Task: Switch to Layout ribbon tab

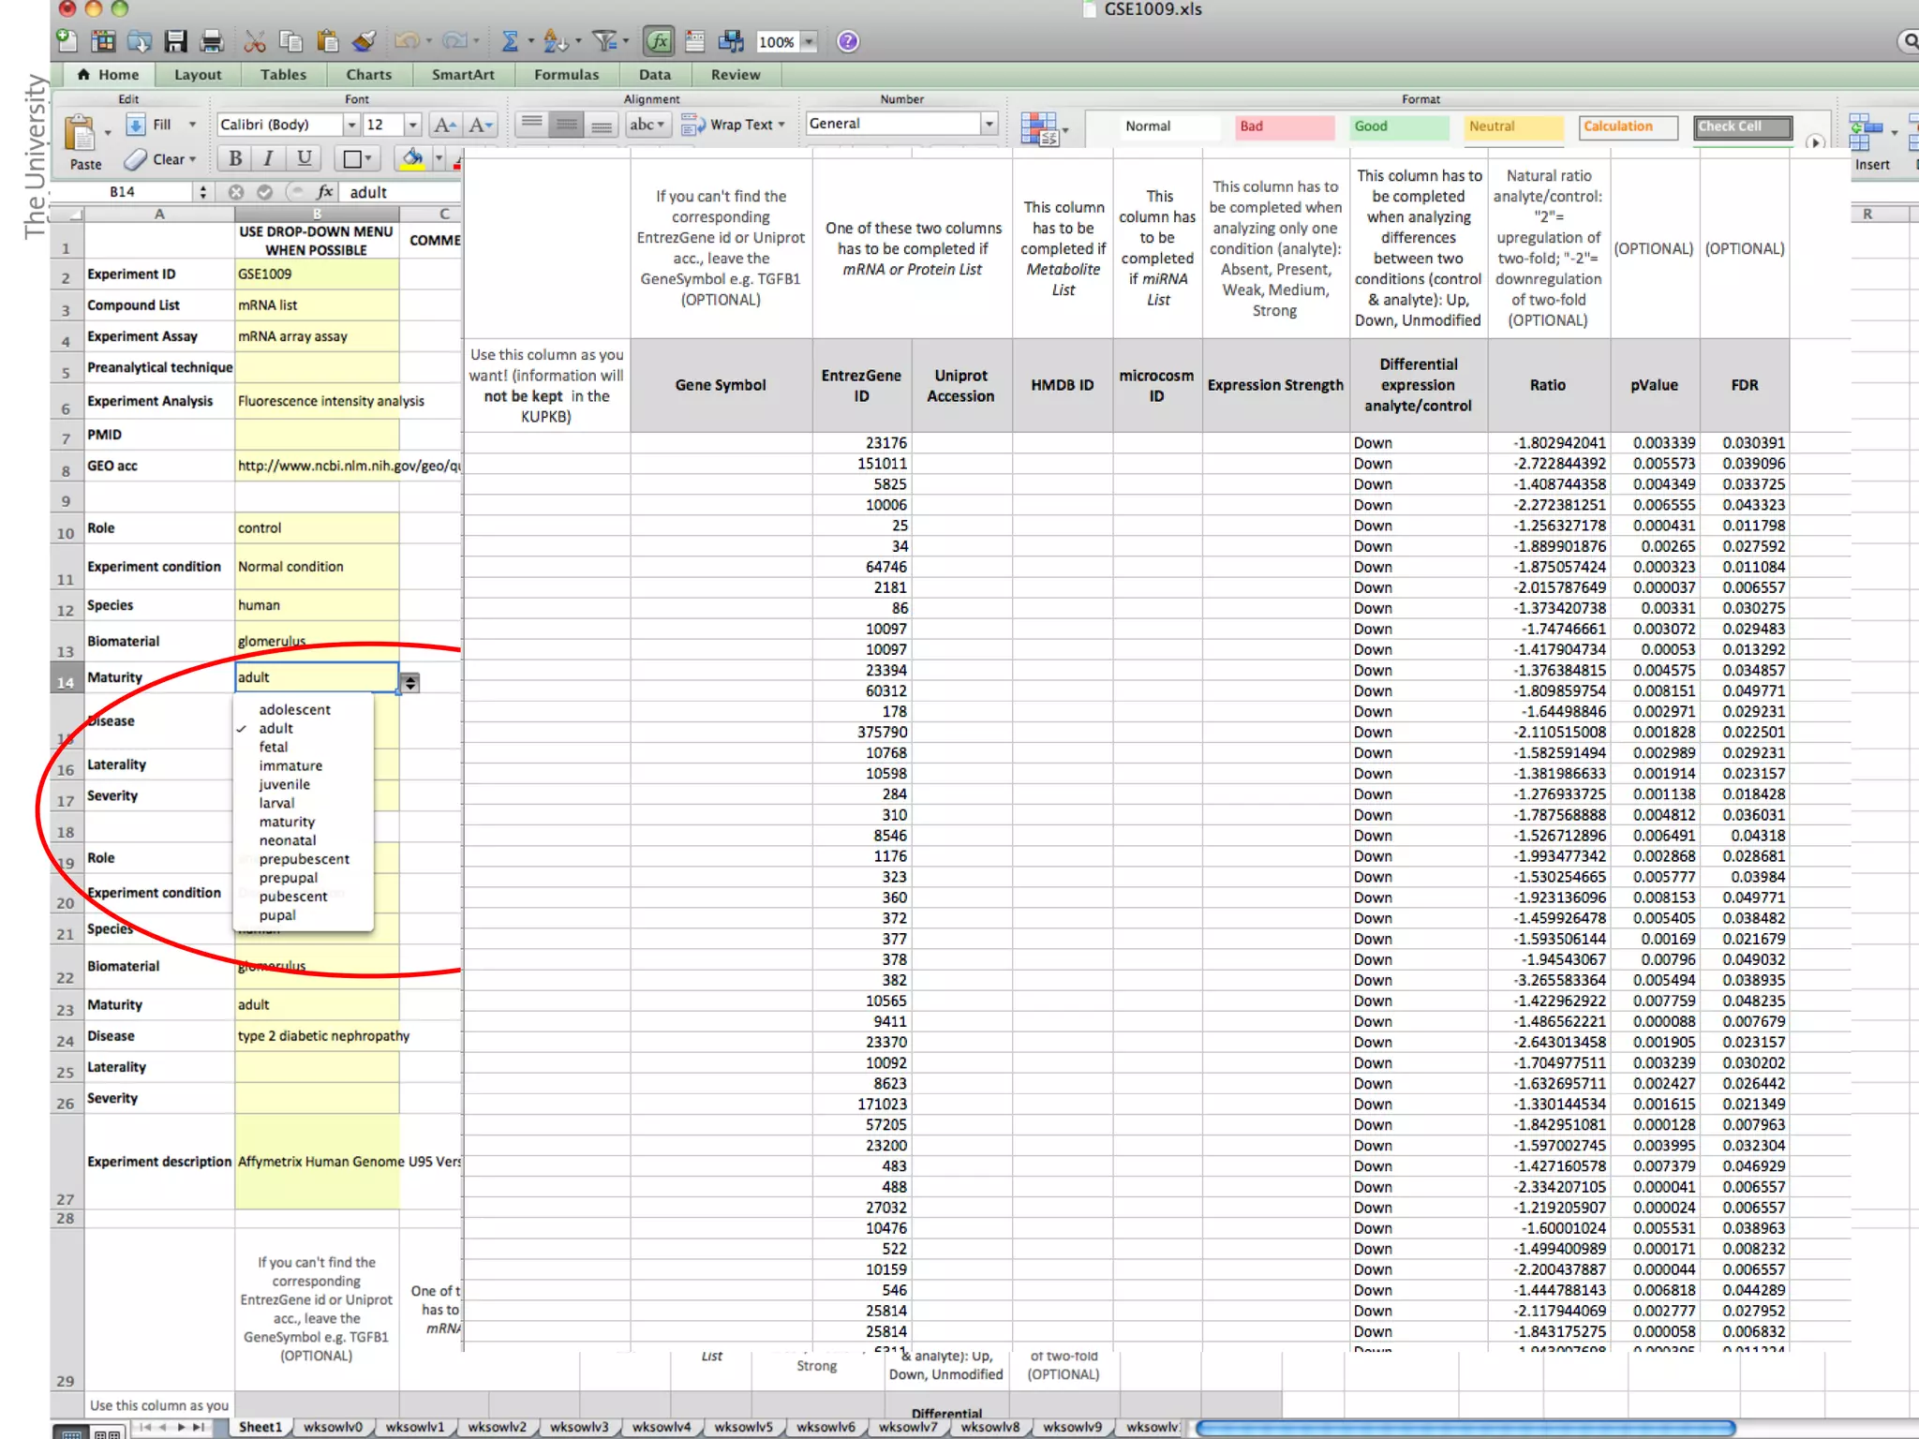Action: 198,75
